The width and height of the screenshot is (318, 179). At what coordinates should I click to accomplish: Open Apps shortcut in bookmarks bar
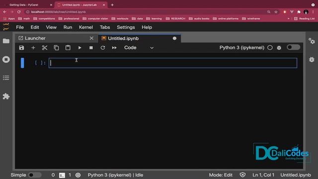pos(9,18)
